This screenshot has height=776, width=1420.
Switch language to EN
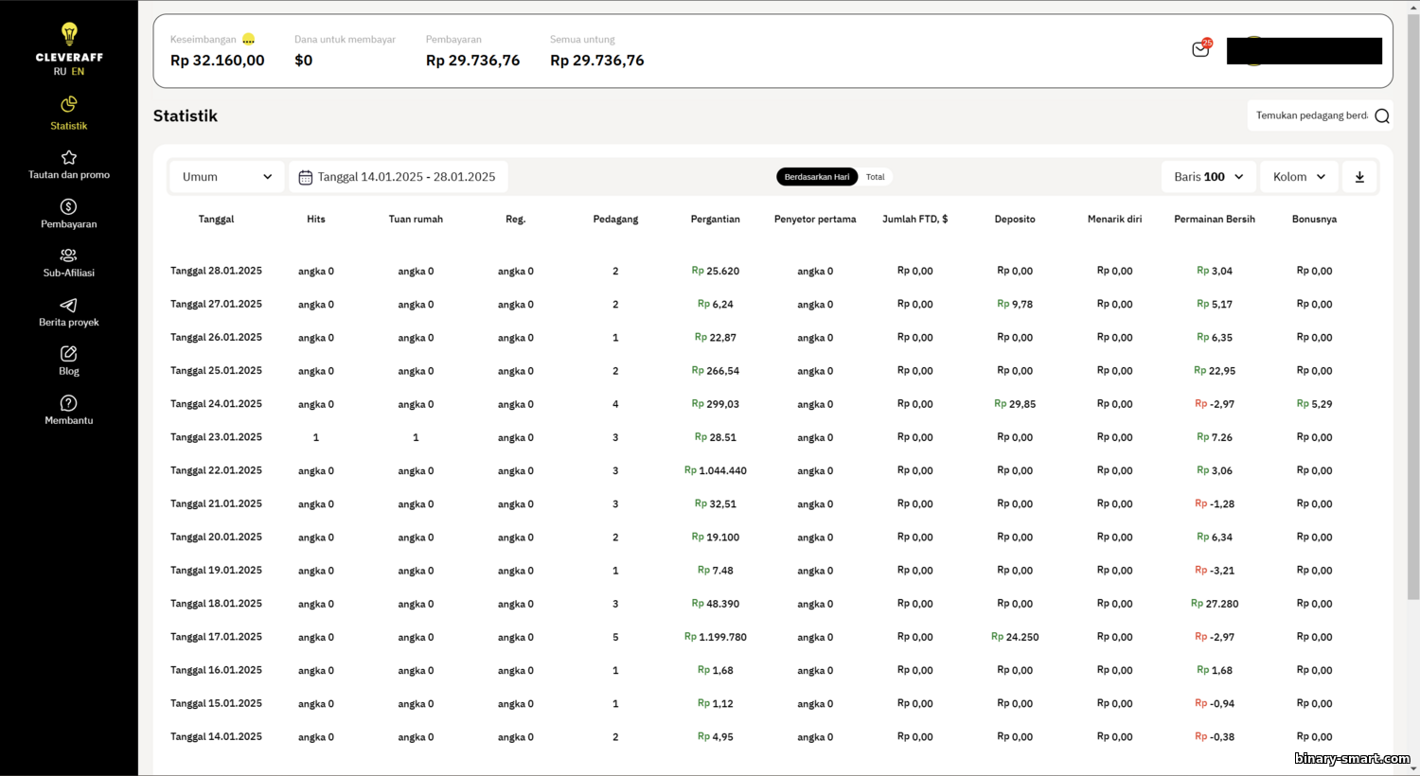(x=78, y=72)
